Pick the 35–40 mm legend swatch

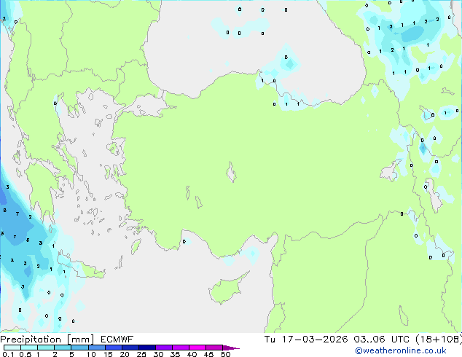pos(181,348)
